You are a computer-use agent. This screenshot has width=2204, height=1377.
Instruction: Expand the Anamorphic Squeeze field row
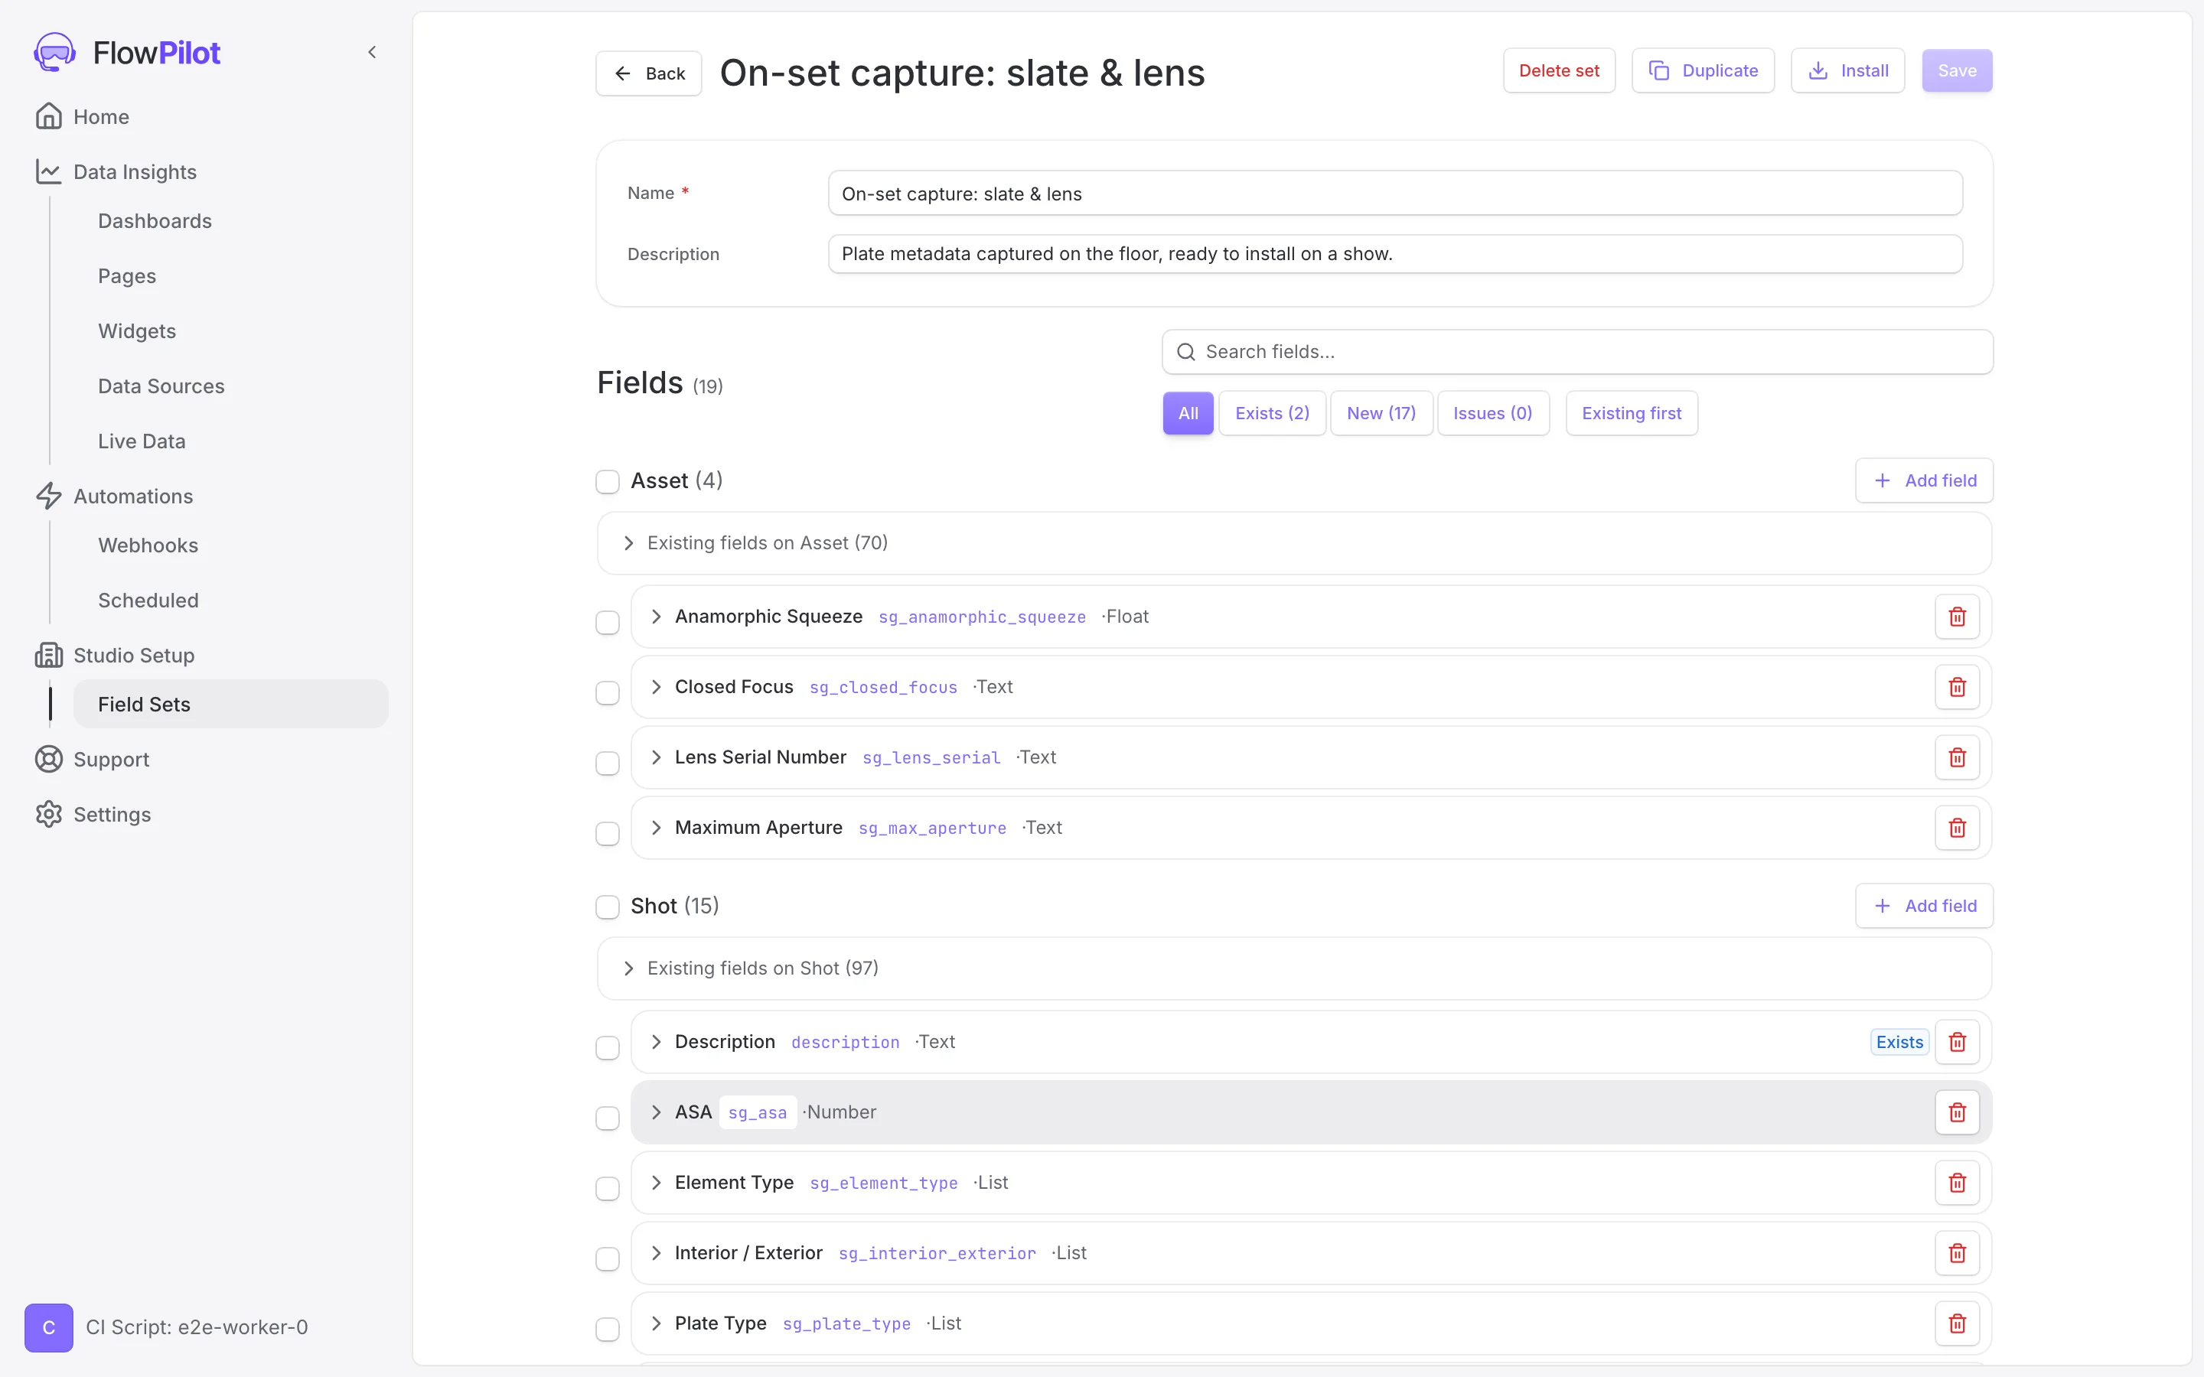pyautogui.click(x=656, y=617)
